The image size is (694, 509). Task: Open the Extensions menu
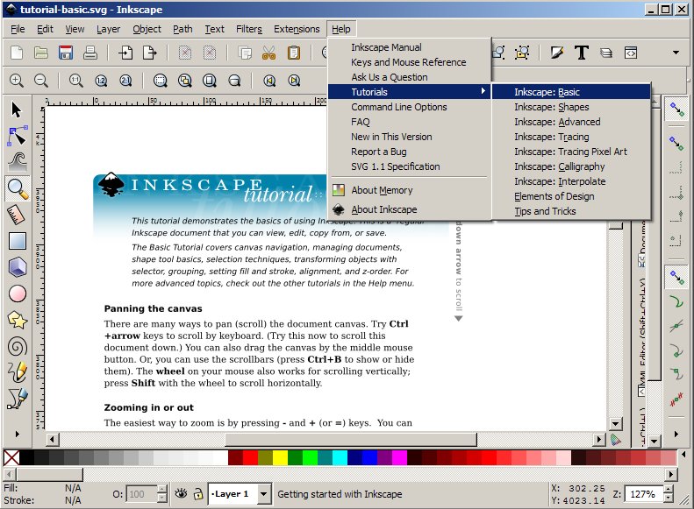297,29
